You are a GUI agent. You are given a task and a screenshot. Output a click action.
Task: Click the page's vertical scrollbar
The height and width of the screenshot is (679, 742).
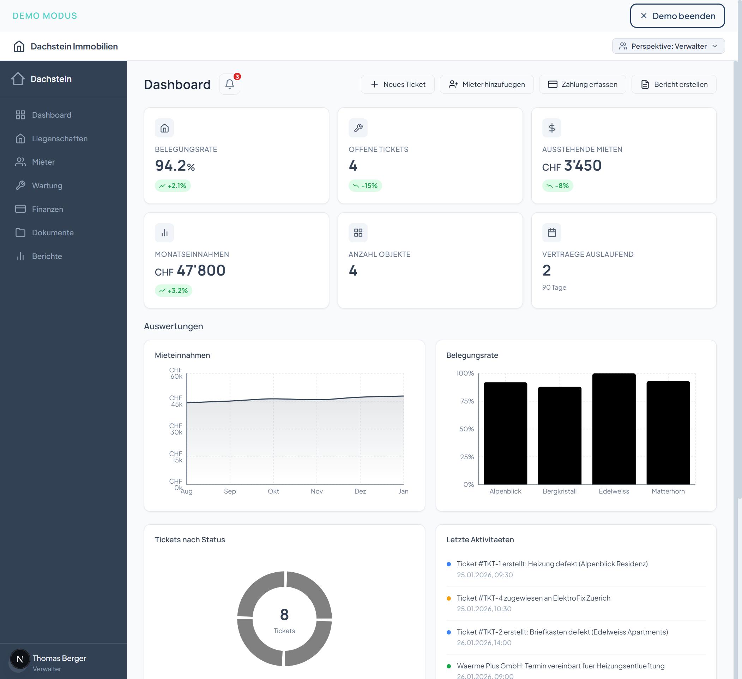[x=739, y=258]
